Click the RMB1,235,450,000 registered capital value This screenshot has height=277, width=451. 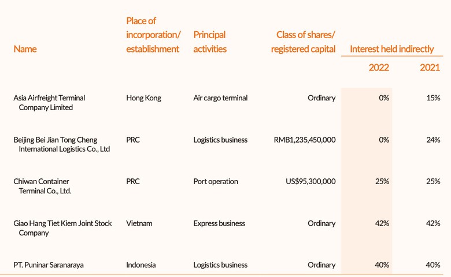point(305,140)
